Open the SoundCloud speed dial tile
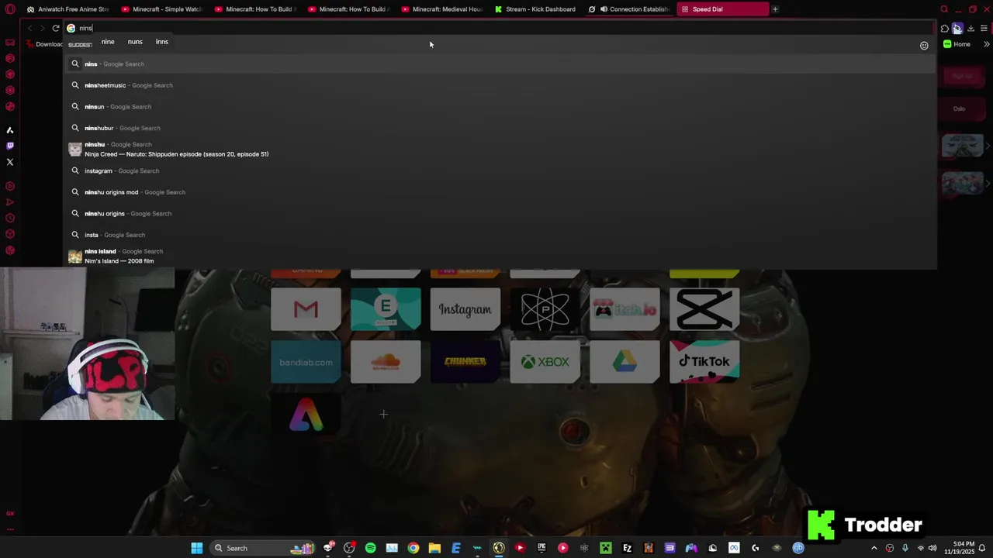The height and width of the screenshot is (558, 993). coord(386,362)
